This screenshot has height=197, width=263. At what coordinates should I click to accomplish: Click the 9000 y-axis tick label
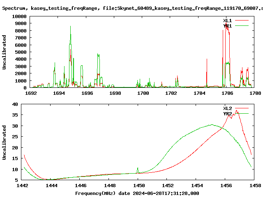21,23
